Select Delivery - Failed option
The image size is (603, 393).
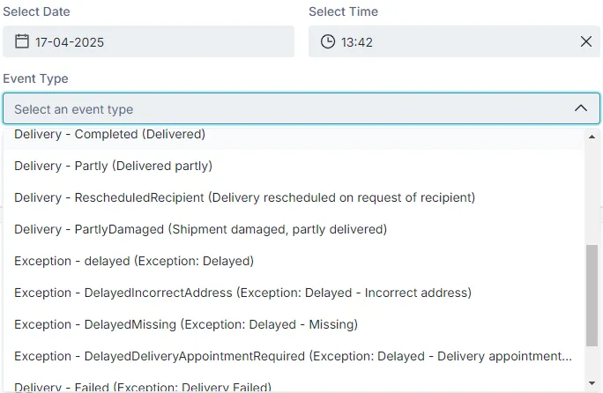point(142,386)
